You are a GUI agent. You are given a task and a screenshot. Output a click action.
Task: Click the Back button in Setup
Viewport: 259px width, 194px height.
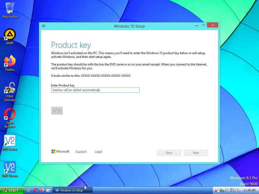tap(169, 153)
